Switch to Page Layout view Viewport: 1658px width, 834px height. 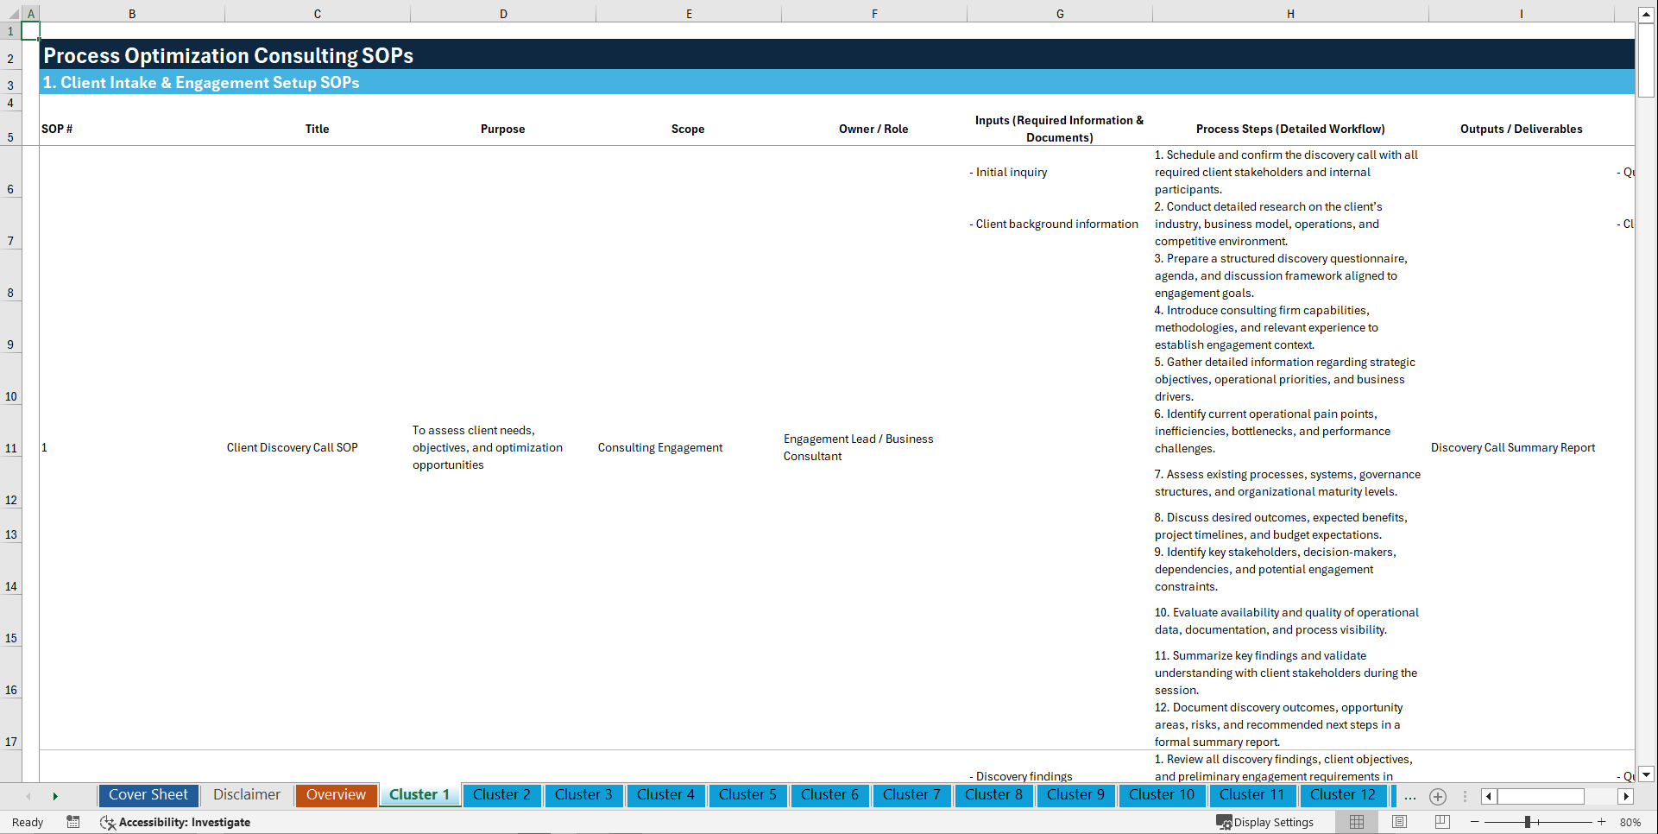click(1400, 822)
